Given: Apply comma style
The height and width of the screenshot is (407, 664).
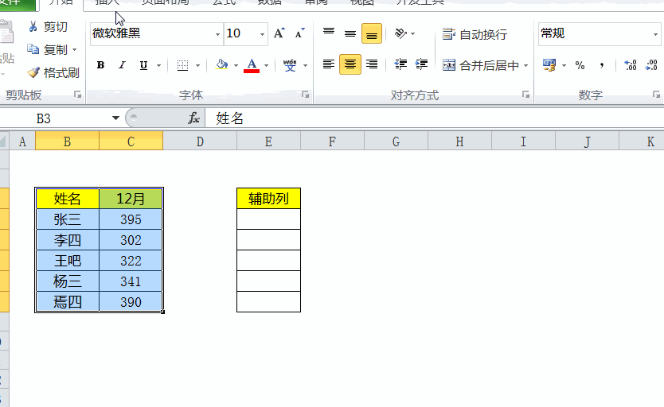Looking at the screenshot, I should 601,65.
